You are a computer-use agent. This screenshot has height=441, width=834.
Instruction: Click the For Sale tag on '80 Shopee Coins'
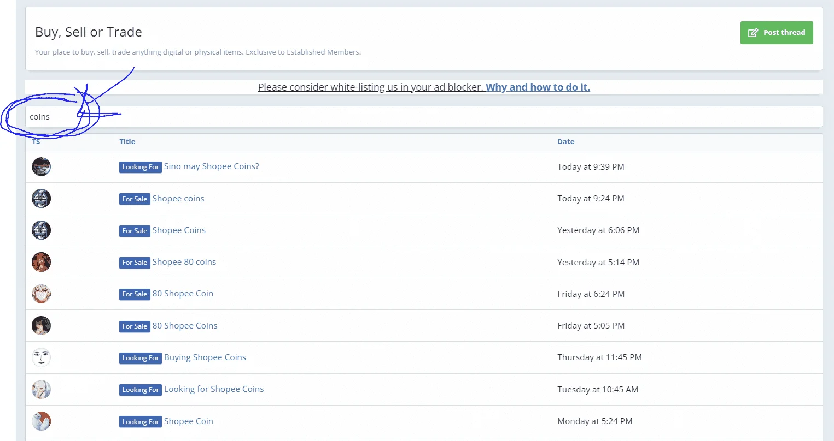point(135,326)
